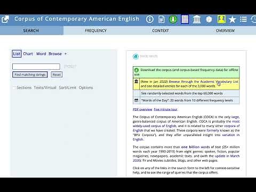Image resolution: width=256 pixels, height=192 pixels.
Task: Open the [POS] part-of-speech selector
Action: coord(70,66)
